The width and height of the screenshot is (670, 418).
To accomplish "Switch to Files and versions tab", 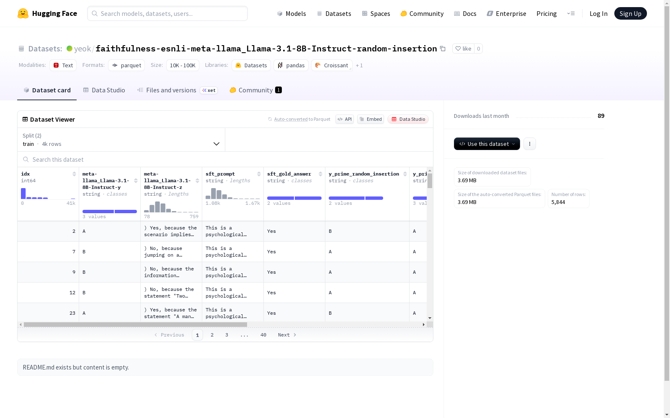I will click(x=177, y=90).
